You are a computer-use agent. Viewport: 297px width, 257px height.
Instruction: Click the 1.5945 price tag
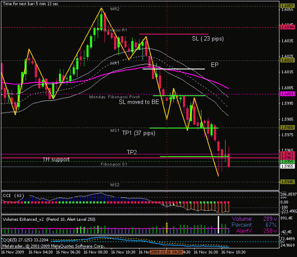click(x=287, y=182)
